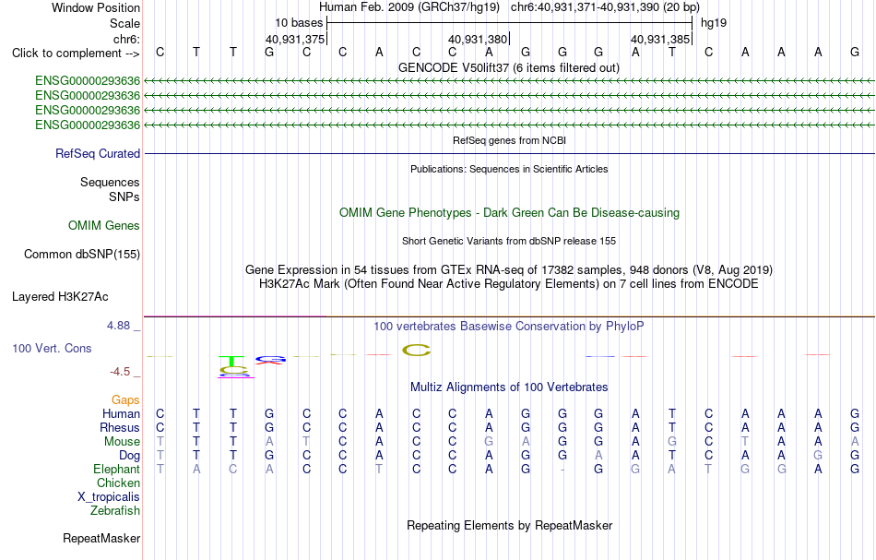
Task: Select the RefSeq Curated blue gene line
Action: pos(509,154)
